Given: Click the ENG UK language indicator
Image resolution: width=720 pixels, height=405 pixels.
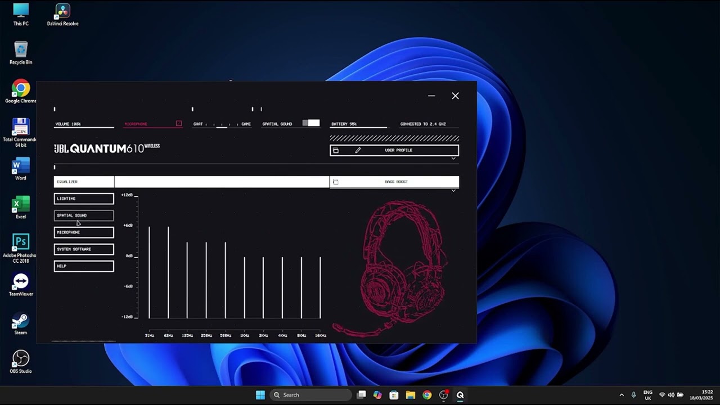Looking at the screenshot, I should point(648,395).
